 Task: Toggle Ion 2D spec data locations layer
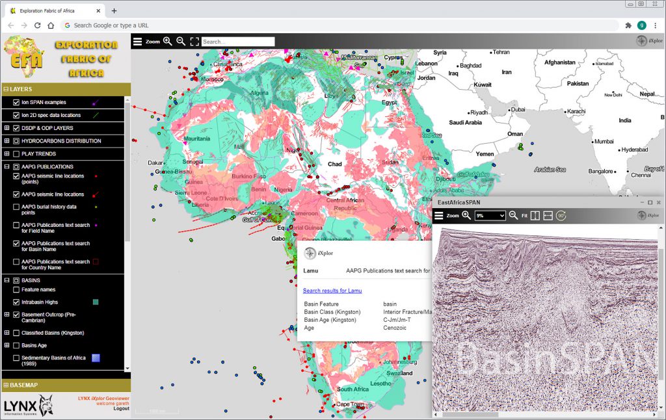tap(16, 115)
